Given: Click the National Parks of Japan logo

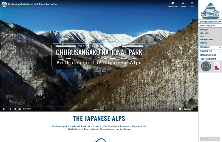Looking at the screenshot, I should click(x=217, y=66).
